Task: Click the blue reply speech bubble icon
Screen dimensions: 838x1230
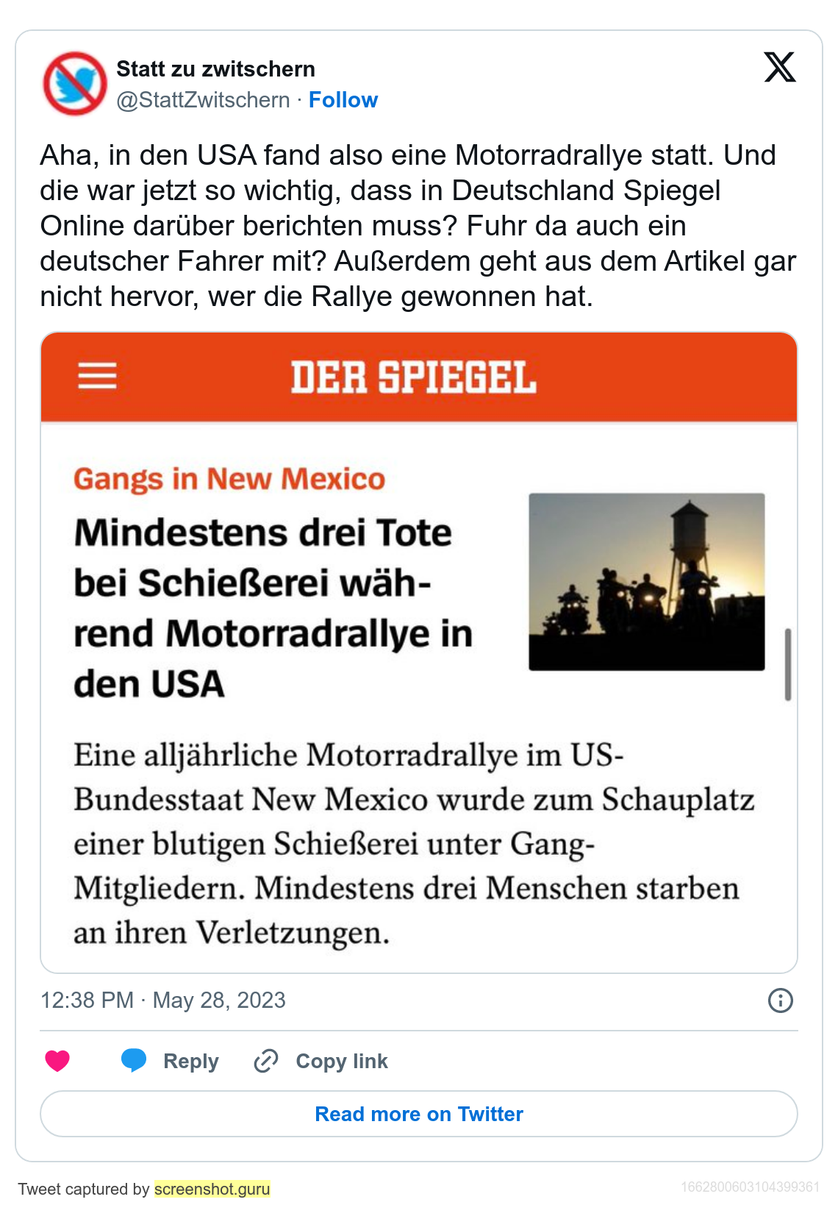Action: point(134,1060)
